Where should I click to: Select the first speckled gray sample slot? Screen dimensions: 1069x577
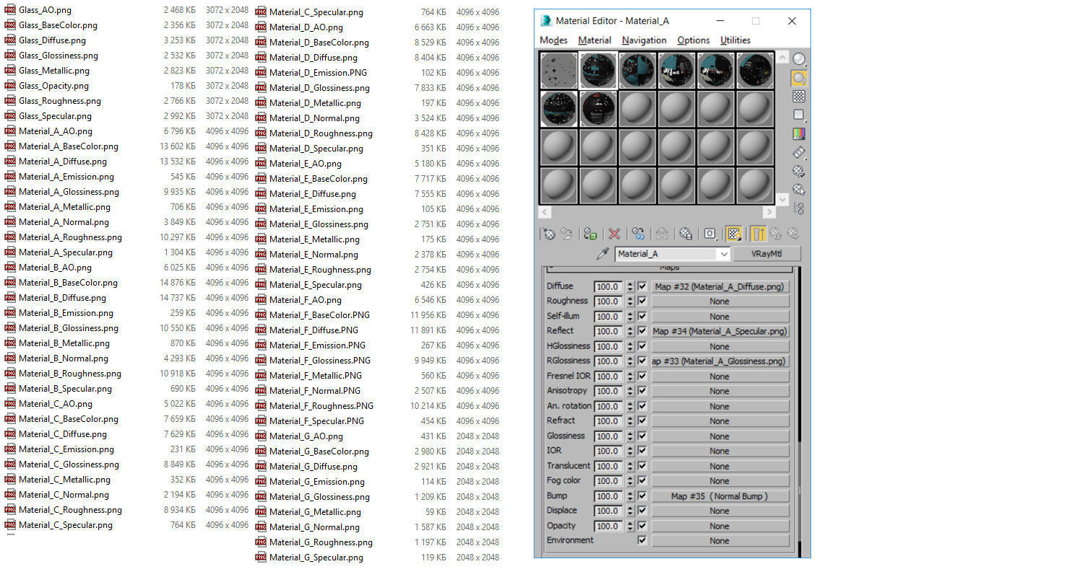click(559, 70)
